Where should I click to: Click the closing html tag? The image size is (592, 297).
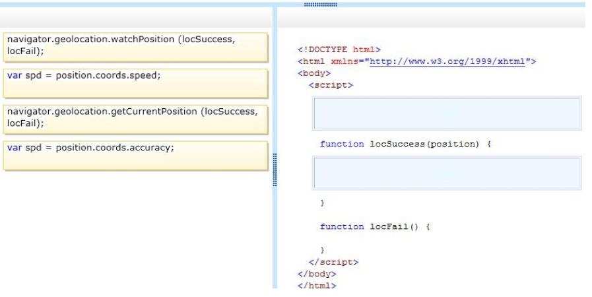317,286
